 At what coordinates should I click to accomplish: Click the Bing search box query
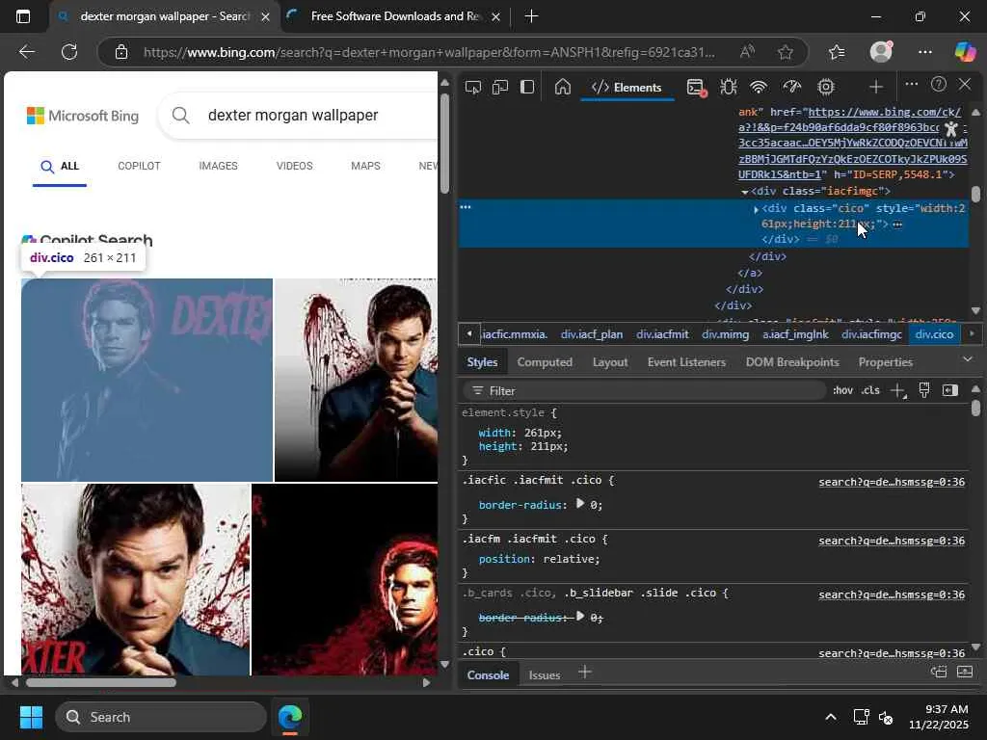coord(293,116)
